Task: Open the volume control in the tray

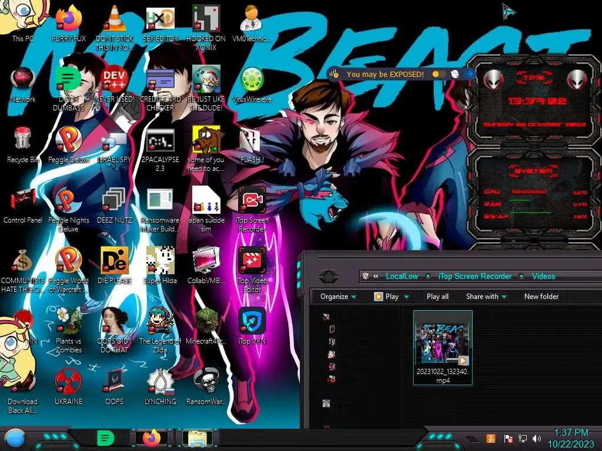Action: (537, 438)
